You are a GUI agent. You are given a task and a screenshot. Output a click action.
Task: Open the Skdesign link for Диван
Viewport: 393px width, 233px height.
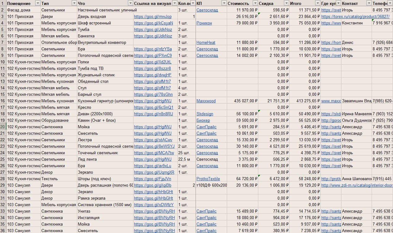pyautogui.click(x=205, y=114)
